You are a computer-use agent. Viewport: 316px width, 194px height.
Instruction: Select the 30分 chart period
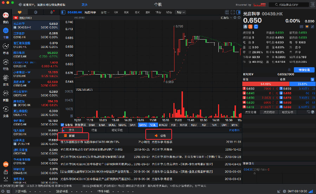[169, 13]
